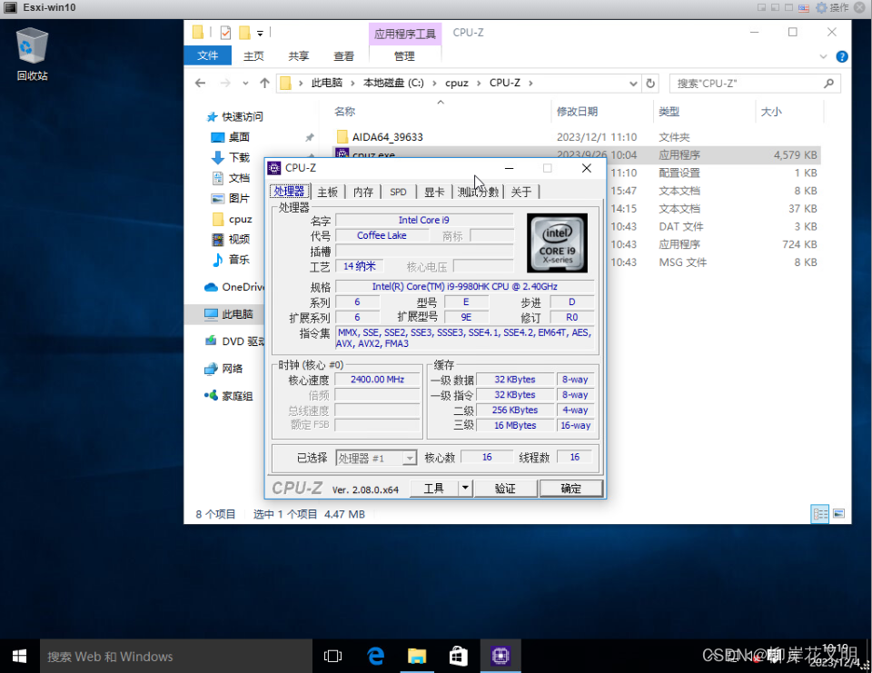
Task: Select OneDrive in navigation pane
Action: point(234,287)
